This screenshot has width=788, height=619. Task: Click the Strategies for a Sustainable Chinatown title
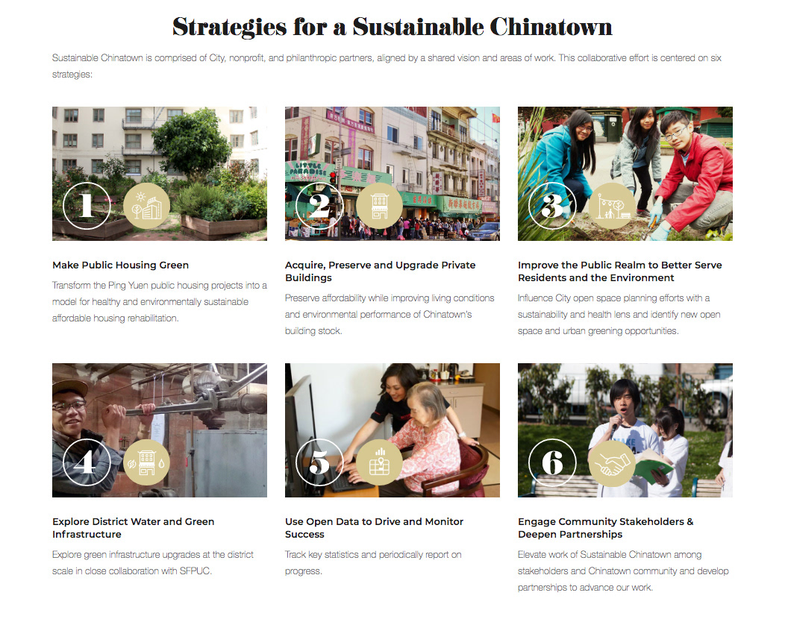pyautogui.click(x=393, y=27)
